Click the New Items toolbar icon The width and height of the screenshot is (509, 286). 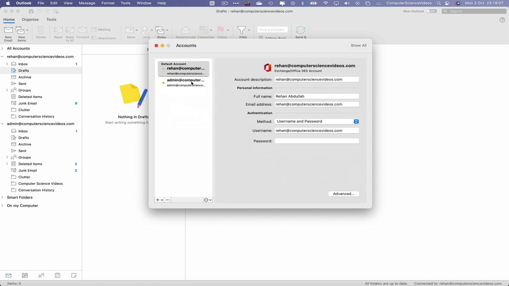point(20,30)
